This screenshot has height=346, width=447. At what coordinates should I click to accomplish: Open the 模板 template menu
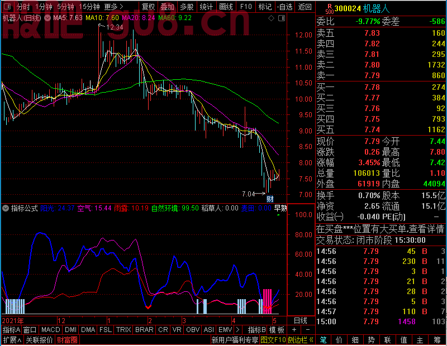pos(277,330)
